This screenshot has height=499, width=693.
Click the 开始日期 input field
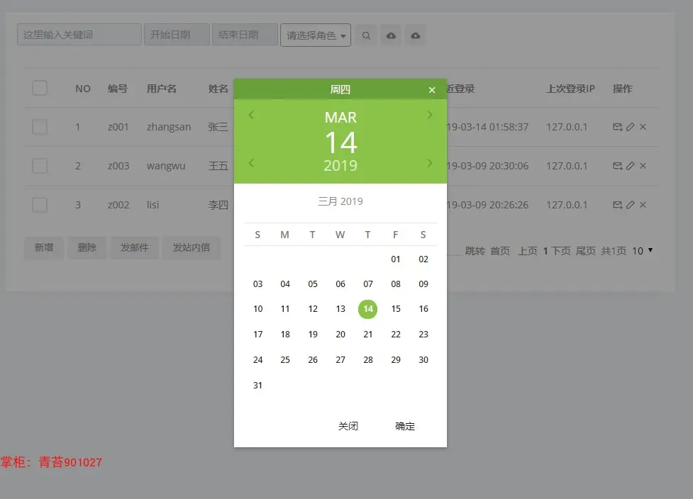[x=177, y=35]
